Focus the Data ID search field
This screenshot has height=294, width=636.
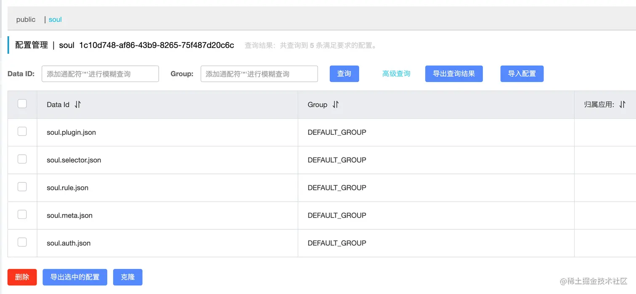click(x=100, y=74)
